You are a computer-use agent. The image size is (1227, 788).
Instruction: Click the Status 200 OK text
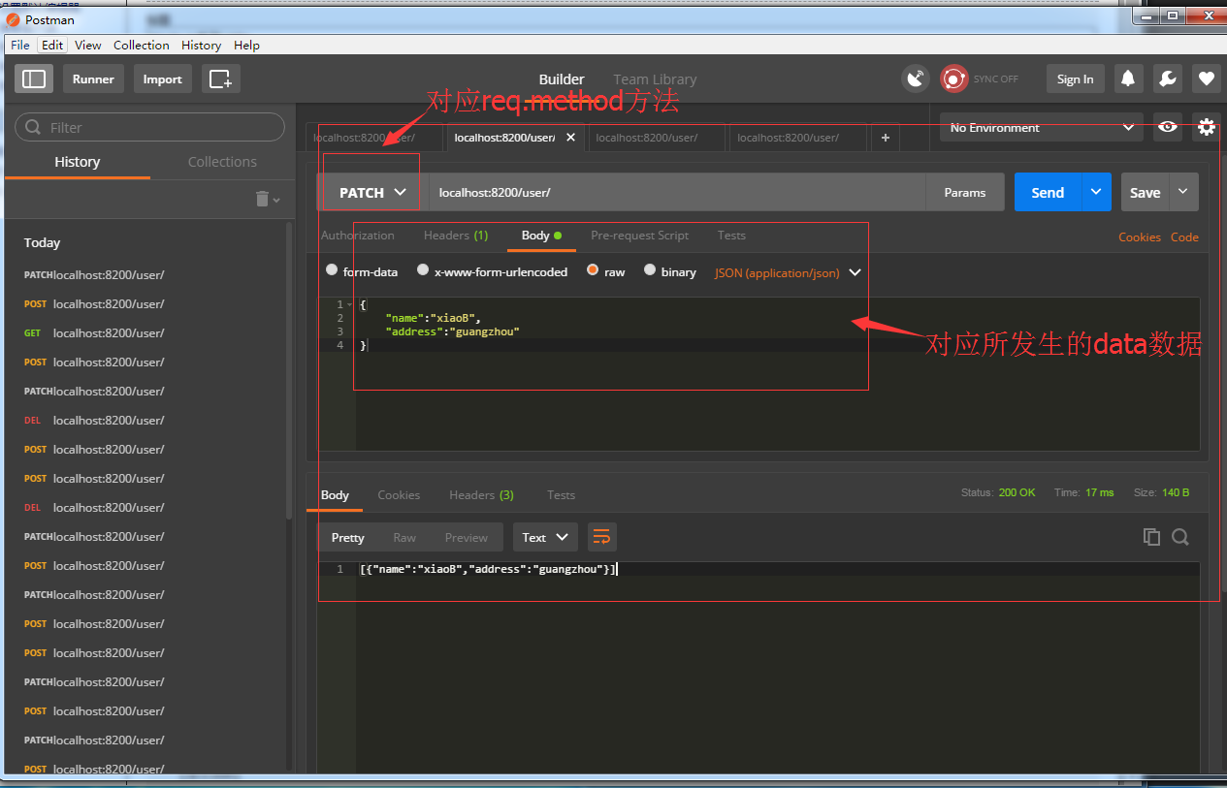(x=998, y=492)
